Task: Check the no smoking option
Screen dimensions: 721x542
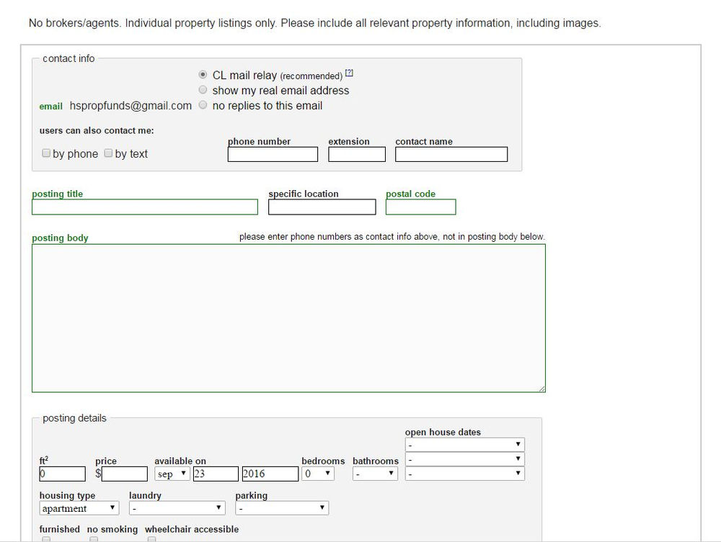Action: click(94, 538)
